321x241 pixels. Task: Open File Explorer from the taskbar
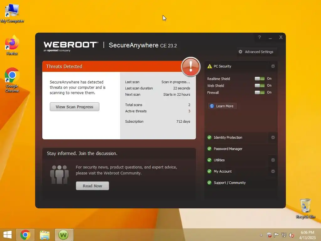click(45, 235)
